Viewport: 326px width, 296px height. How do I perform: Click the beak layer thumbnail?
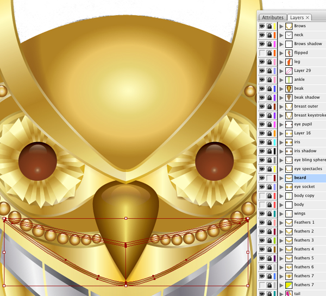click(289, 89)
